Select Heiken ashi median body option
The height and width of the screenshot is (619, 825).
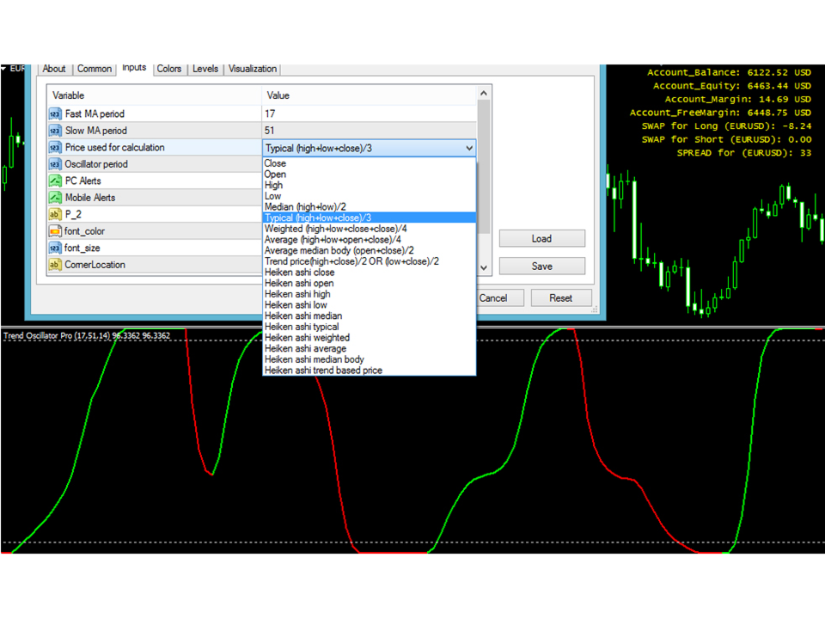(x=370, y=359)
